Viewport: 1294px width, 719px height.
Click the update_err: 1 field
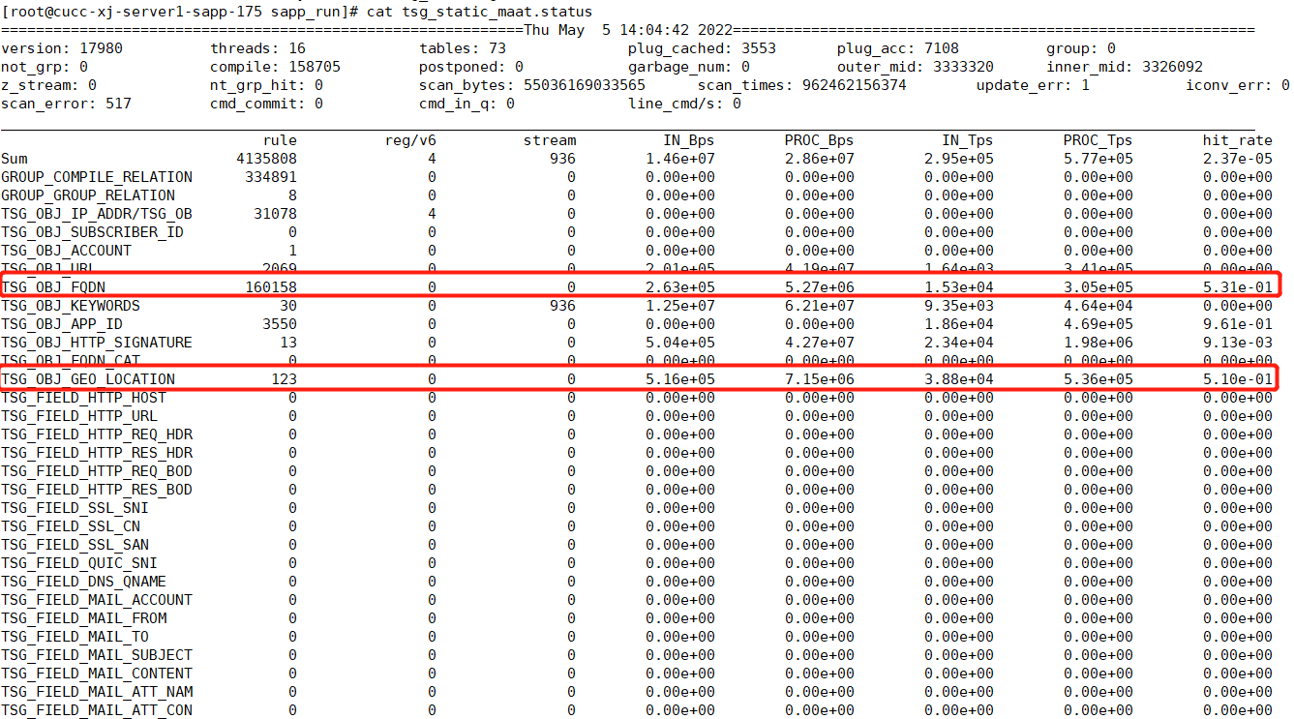pos(1033,85)
